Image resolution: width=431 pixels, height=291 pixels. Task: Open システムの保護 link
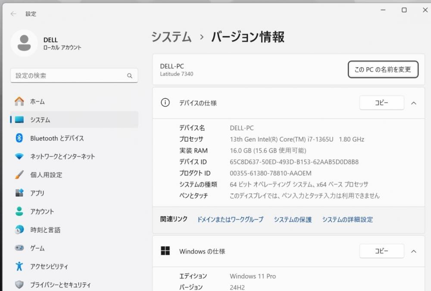(x=293, y=219)
